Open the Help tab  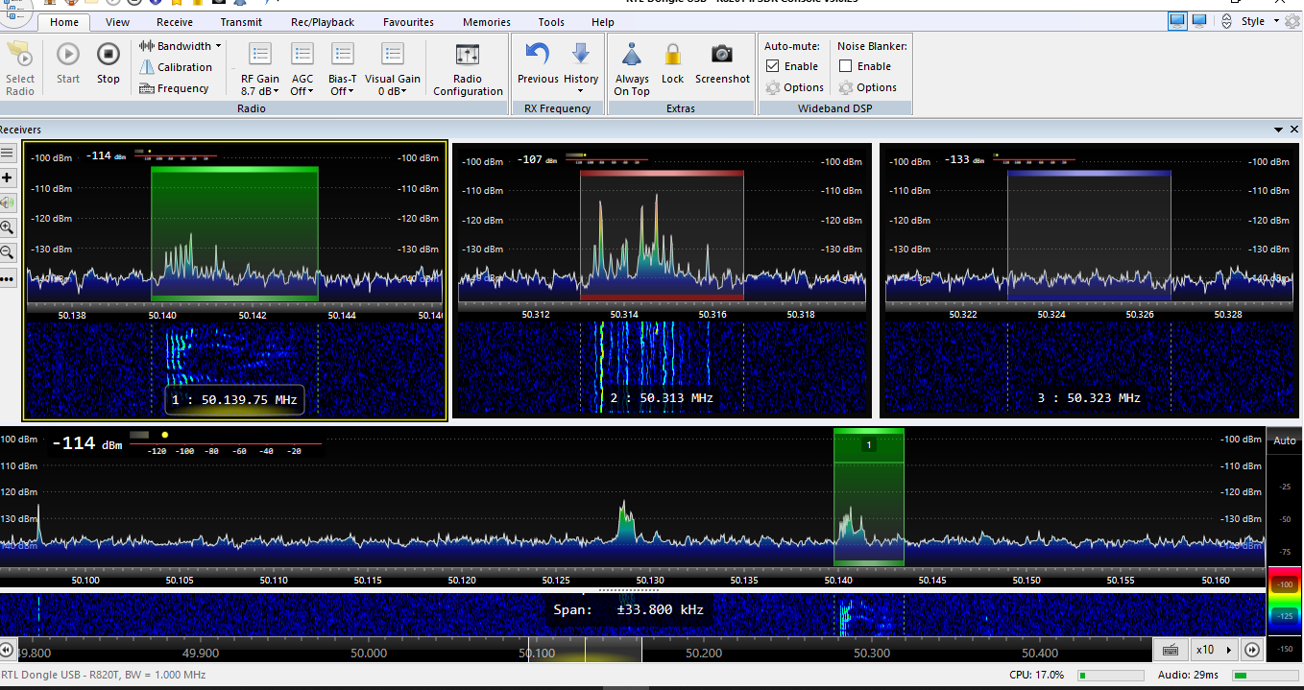click(x=603, y=22)
